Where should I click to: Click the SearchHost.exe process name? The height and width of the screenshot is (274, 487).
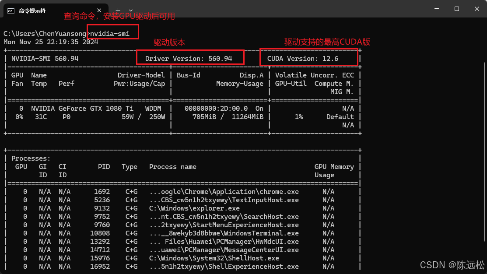coord(224,217)
